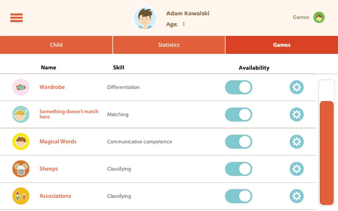Open settings gear for Sheeps game

(297, 169)
